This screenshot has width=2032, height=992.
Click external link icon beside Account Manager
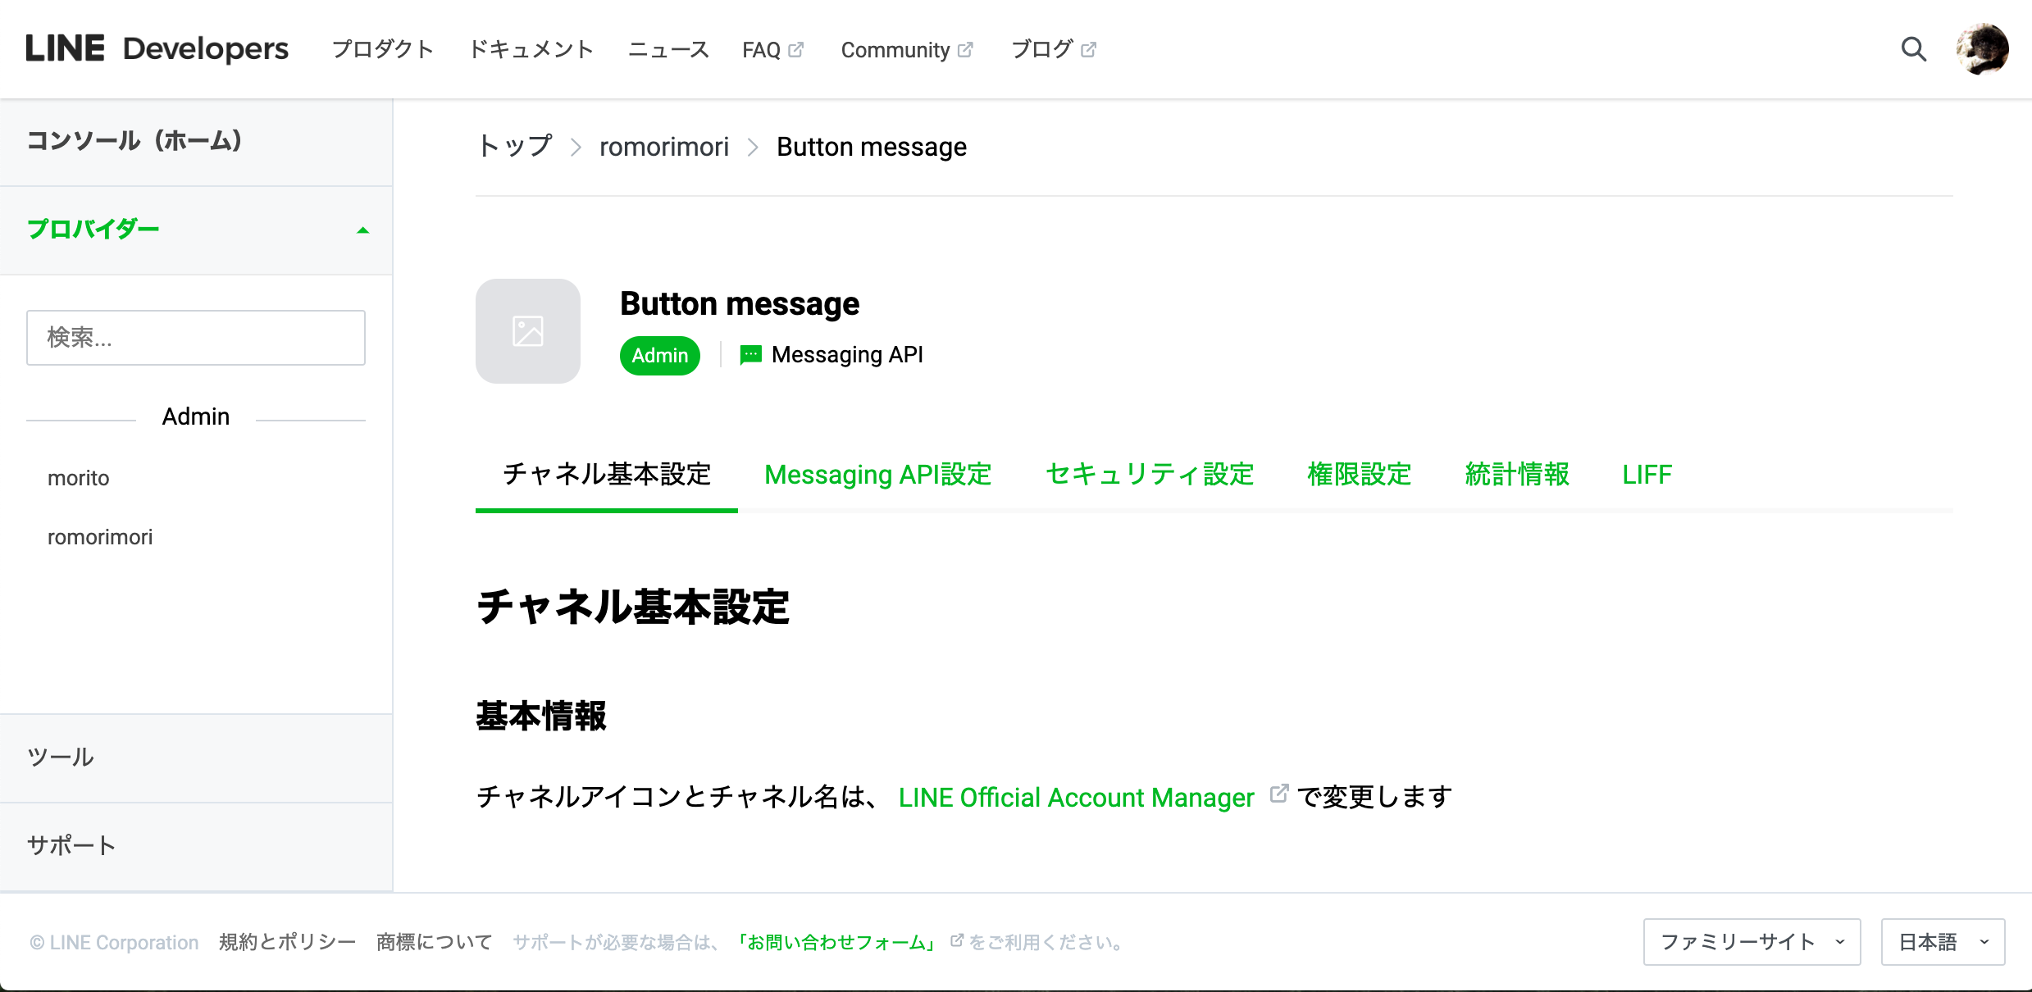tap(1278, 794)
